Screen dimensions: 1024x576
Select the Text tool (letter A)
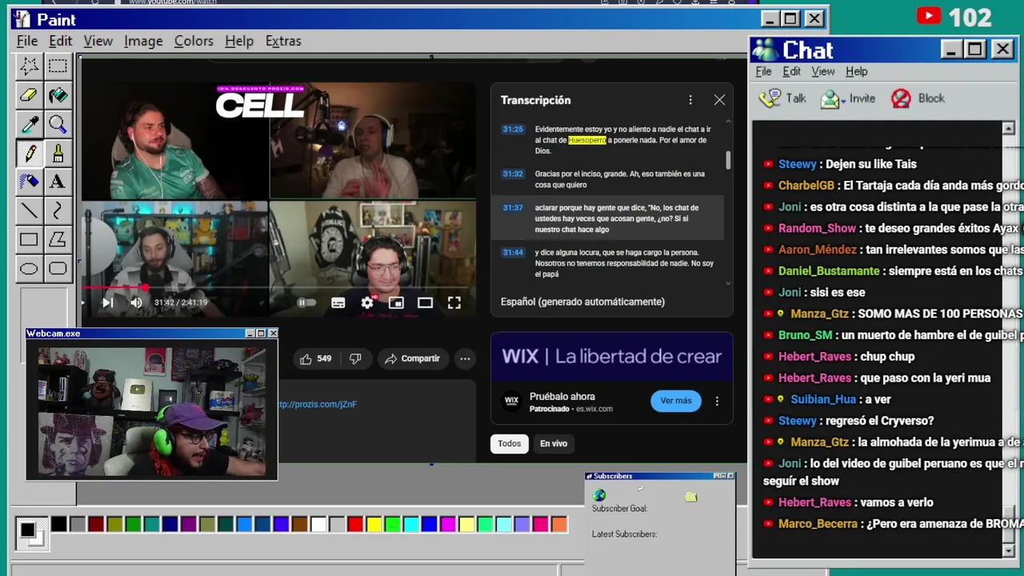click(x=58, y=182)
